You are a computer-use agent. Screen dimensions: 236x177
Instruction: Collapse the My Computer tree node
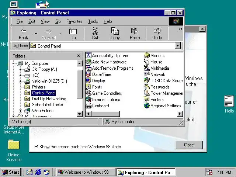(x=13, y=63)
